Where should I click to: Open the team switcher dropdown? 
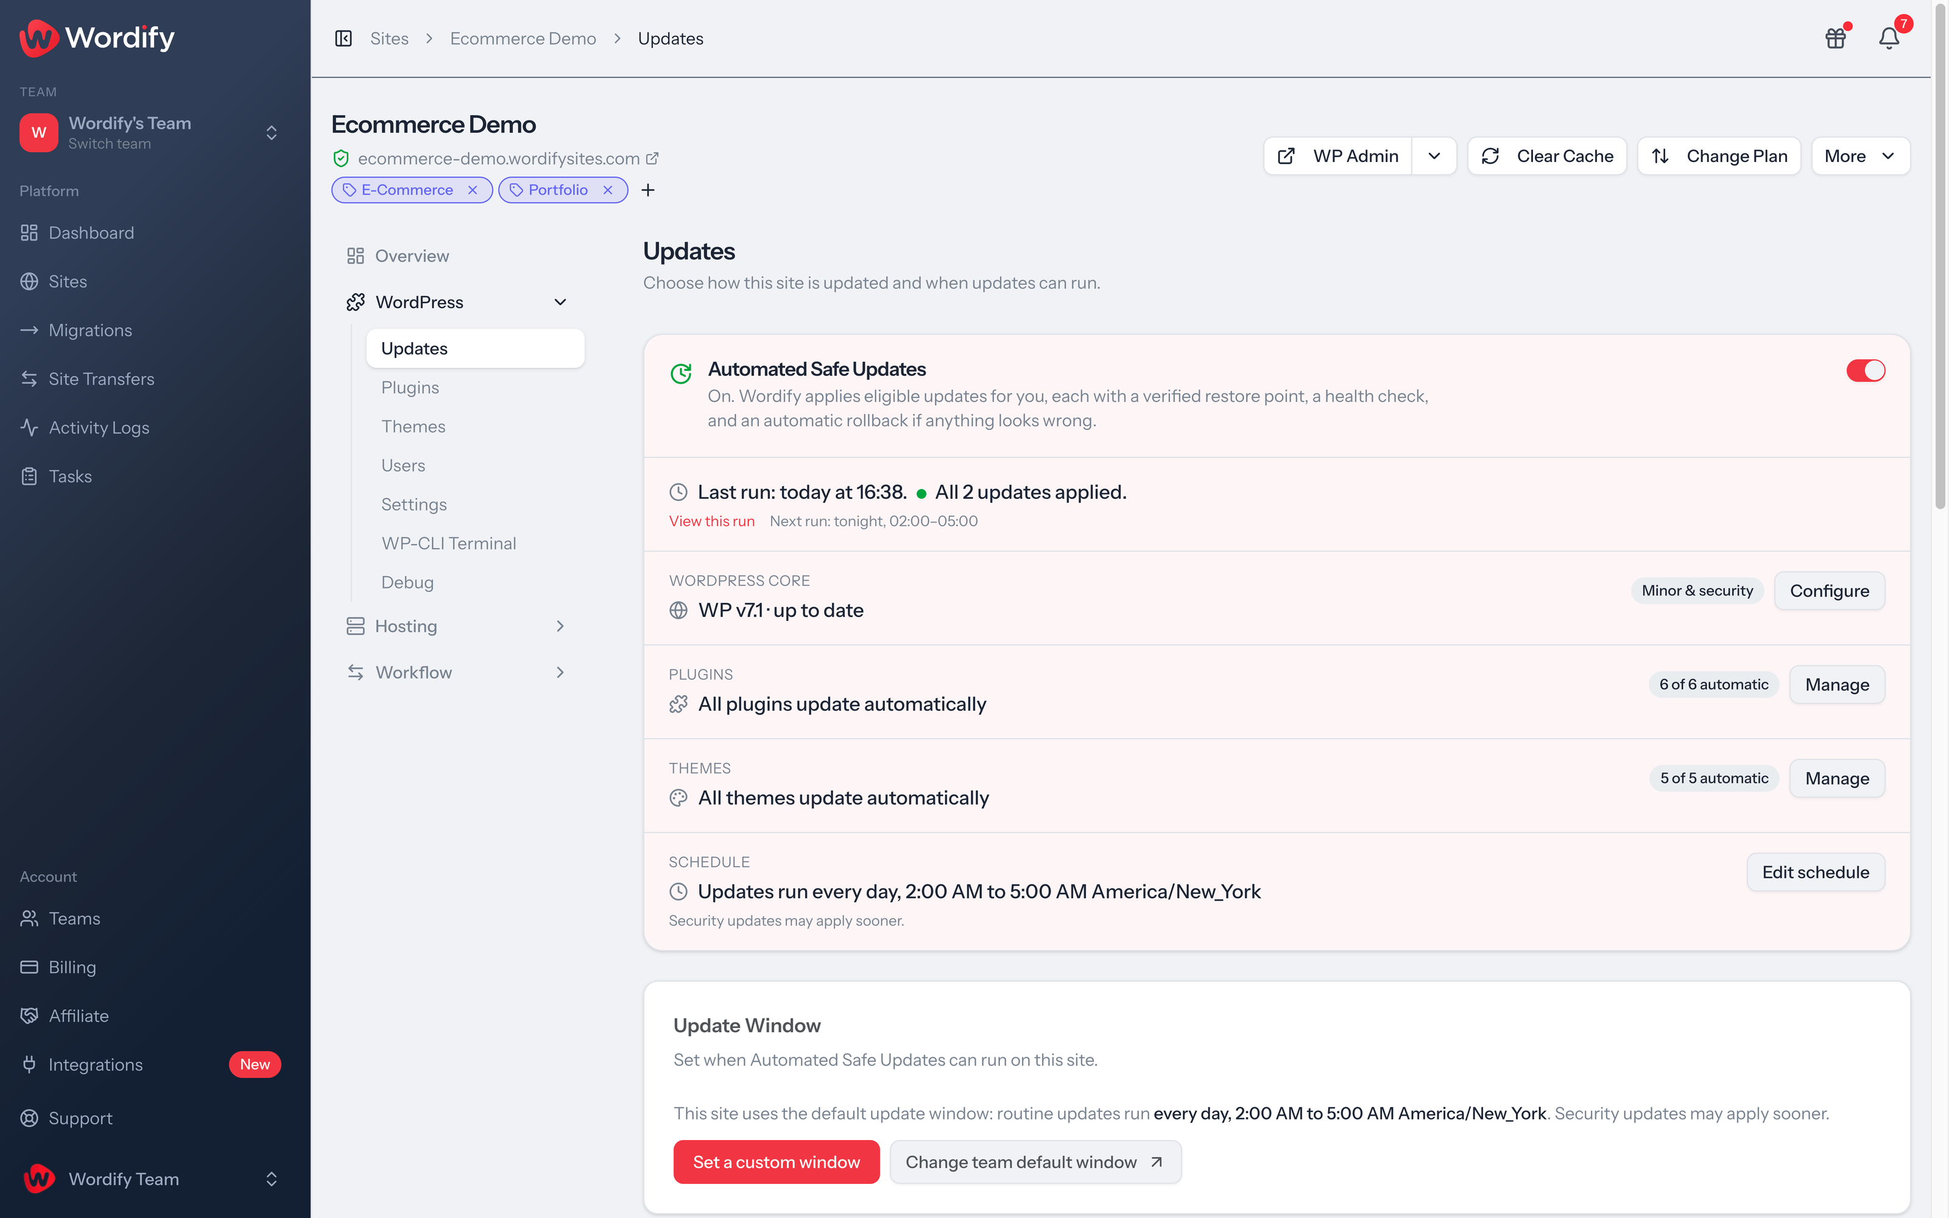150,132
